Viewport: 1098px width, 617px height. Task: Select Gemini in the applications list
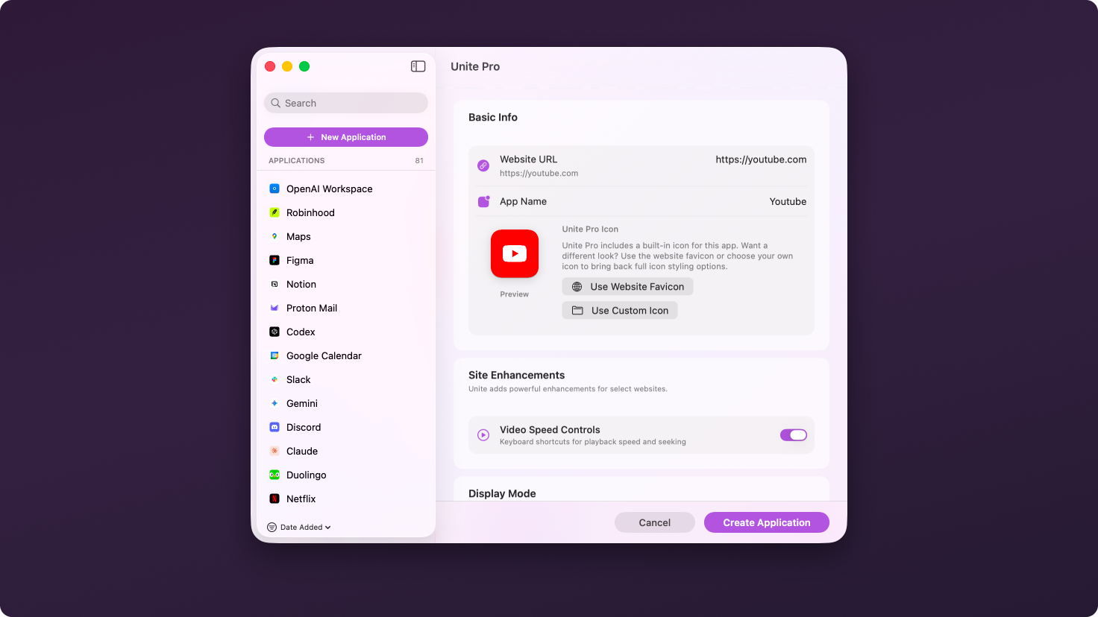point(346,403)
